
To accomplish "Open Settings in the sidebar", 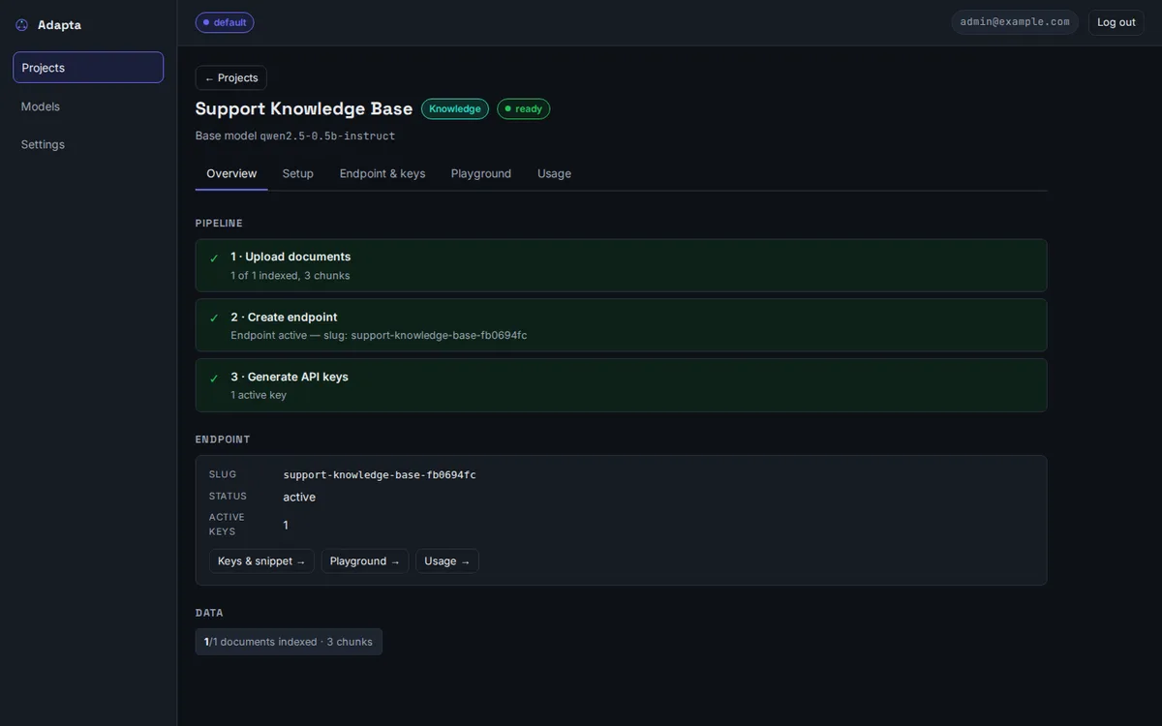I will 88,144.
